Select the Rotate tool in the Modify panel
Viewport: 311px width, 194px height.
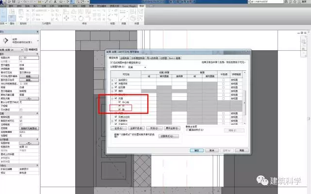tap(81, 19)
